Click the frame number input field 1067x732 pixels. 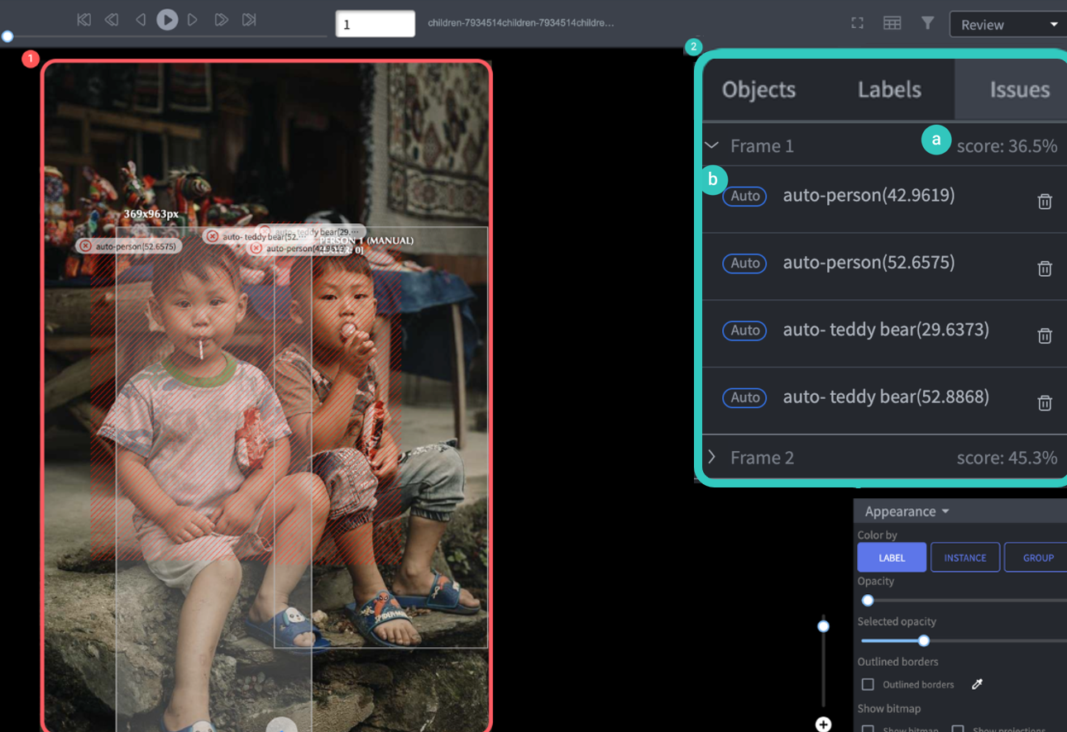(x=375, y=24)
